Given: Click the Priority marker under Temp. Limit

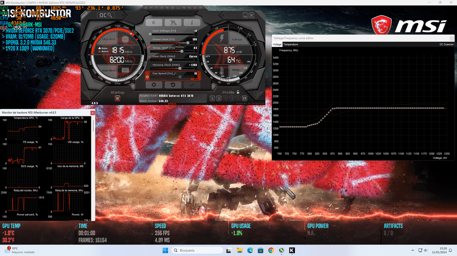Looking at the screenshot, I should [x=179, y=47].
